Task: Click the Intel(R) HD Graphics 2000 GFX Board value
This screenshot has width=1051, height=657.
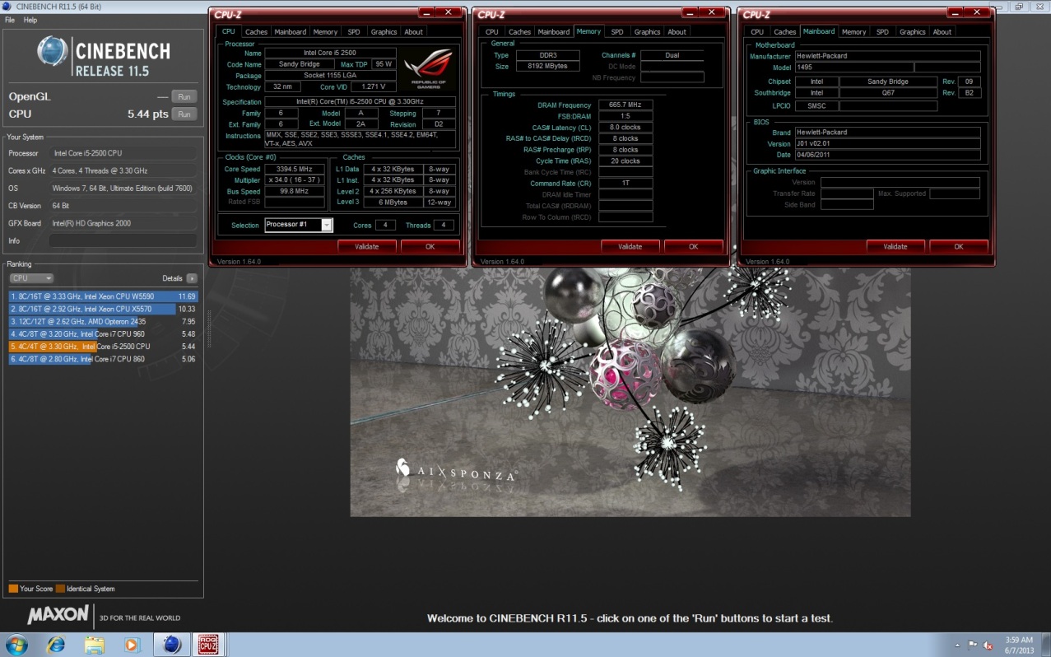Action: (x=123, y=223)
